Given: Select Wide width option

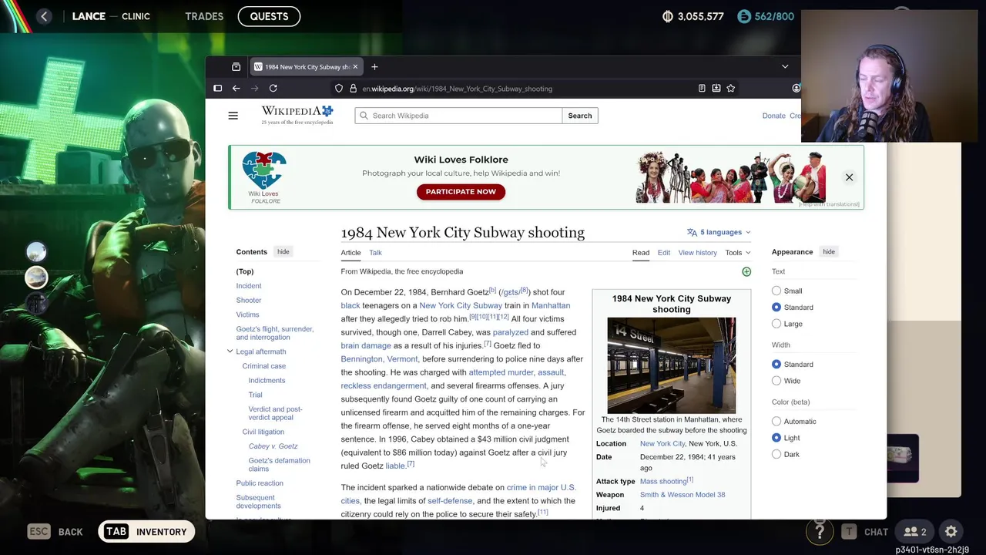Looking at the screenshot, I should click(x=776, y=381).
